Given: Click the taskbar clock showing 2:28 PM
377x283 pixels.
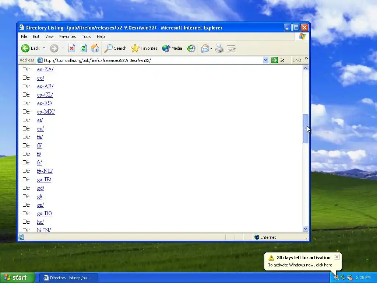Looking at the screenshot, I should point(363,278).
